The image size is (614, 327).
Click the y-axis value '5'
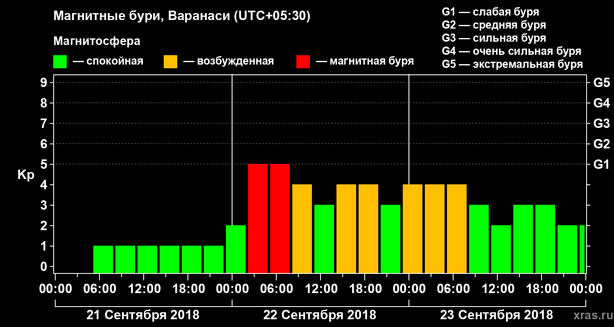pyautogui.click(x=45, y=164)
